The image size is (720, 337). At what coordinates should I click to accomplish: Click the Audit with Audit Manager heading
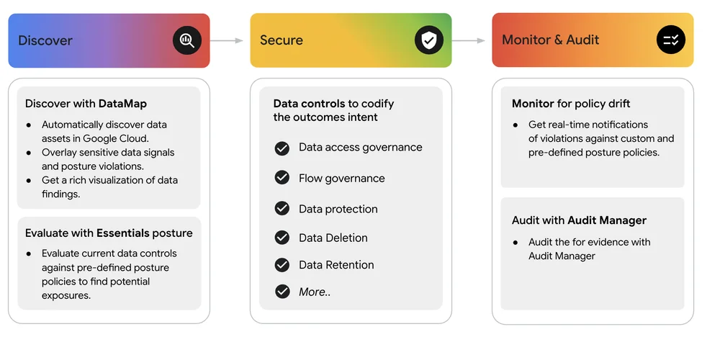pos(579,220)
